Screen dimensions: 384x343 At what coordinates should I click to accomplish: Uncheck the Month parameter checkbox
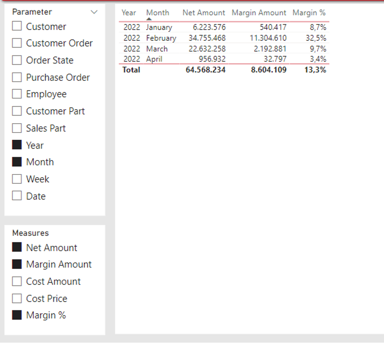(17, 162)
